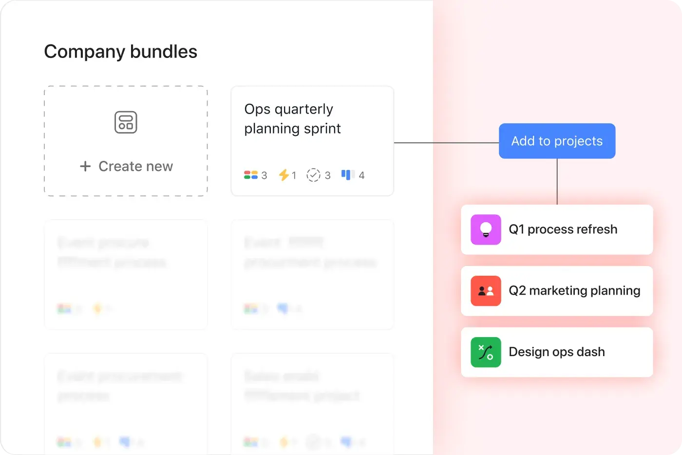Click the plus icon beside Create new
Screen dimensions: 682x455
pos(85,166)
